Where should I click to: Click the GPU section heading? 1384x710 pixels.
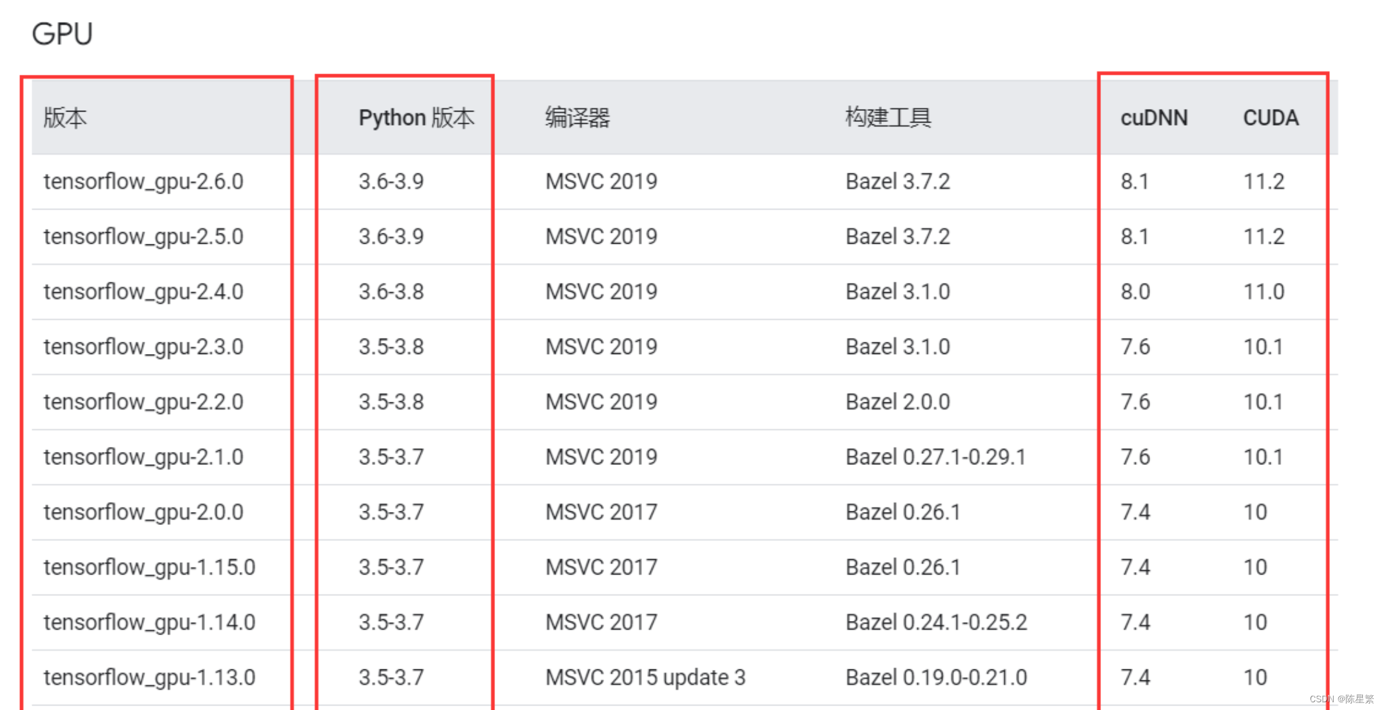coord(62,34)
